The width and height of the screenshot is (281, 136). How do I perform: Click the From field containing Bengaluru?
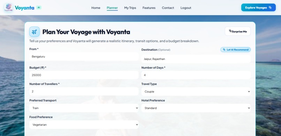pos(84,57)
